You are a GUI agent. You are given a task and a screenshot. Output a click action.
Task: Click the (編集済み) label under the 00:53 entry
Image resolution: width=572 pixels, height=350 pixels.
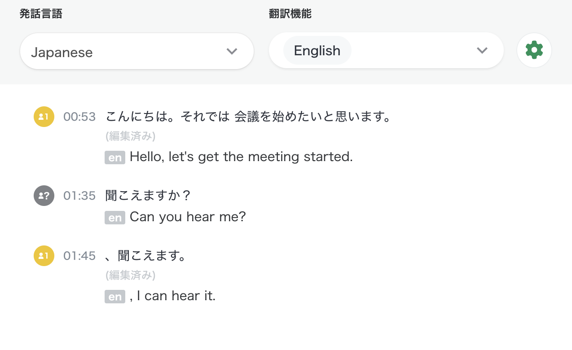click(131, 136)
